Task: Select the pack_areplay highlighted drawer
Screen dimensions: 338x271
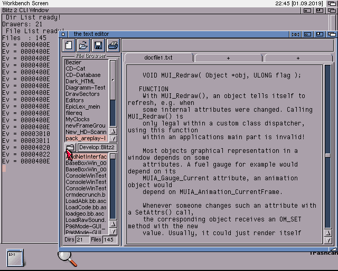Action: point(86,138)
